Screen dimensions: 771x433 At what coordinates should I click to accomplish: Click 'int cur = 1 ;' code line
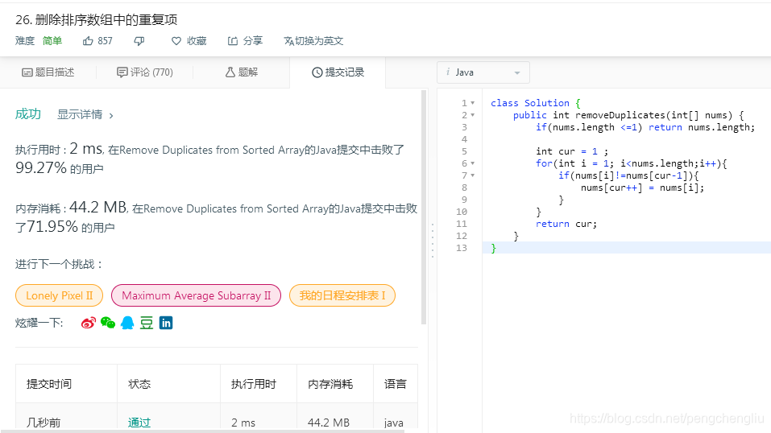[572, 151]
